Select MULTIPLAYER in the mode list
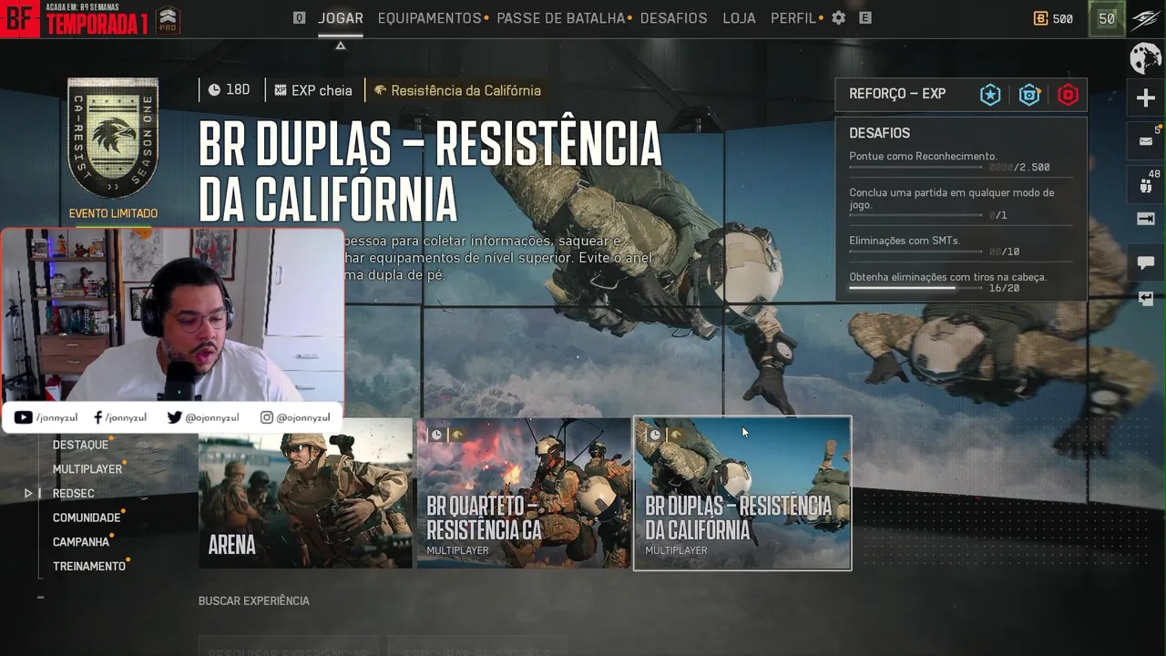This screenshot has height=656, width=1166. click(87, 469)
